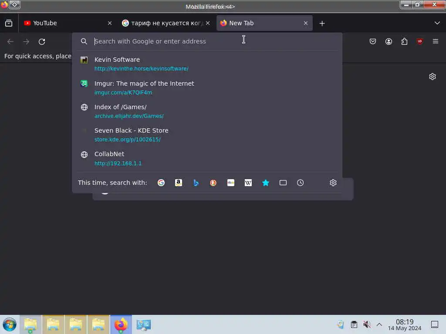Search this time with Google
446x334 pixels.
(x=161, y=183)
